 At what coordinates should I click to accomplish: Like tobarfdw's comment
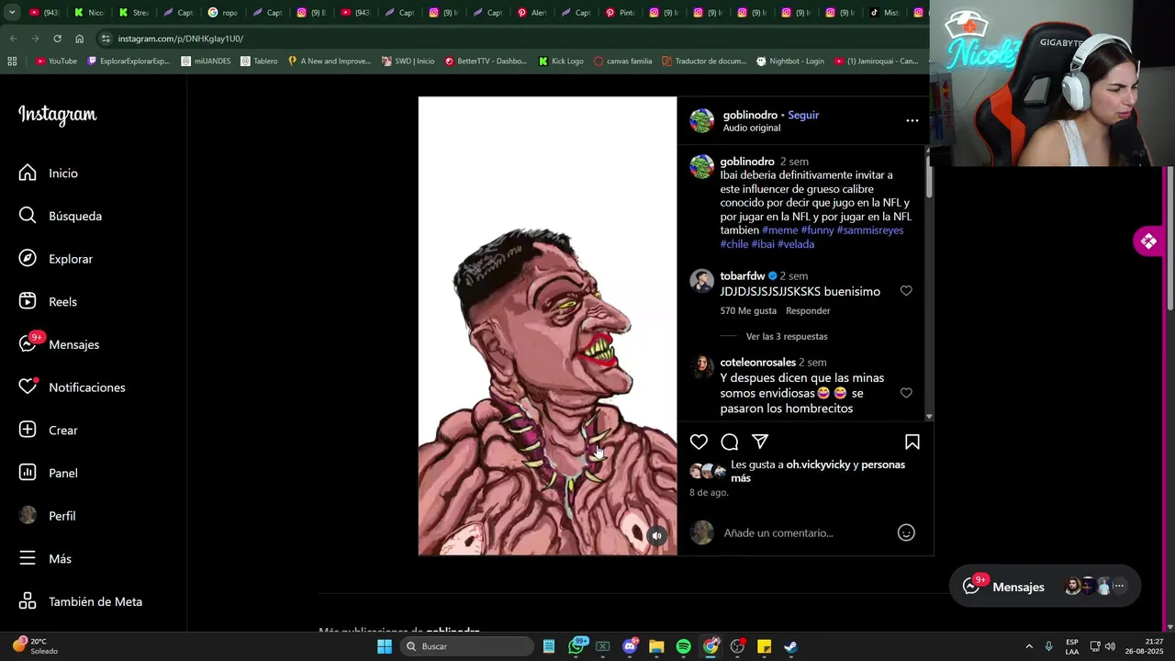click(906, 290)
